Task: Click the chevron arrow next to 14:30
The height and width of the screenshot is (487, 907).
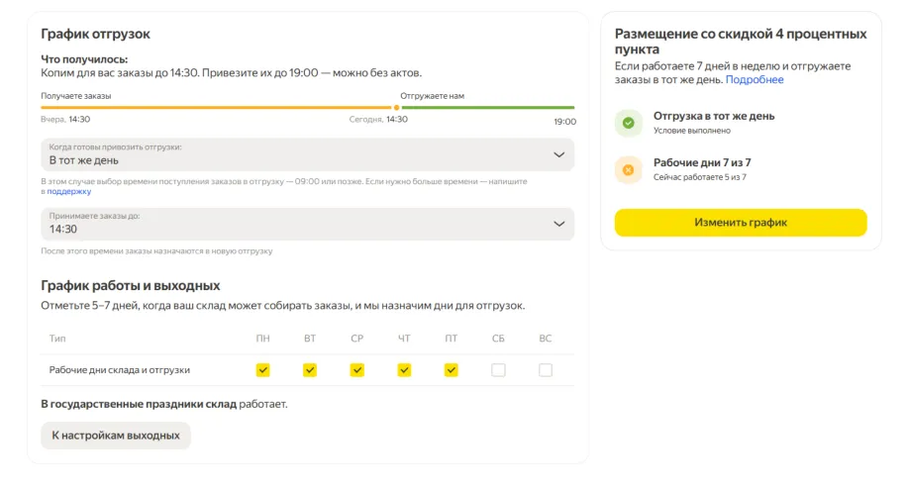Action: pyautogui.click(x=558, y=224)
